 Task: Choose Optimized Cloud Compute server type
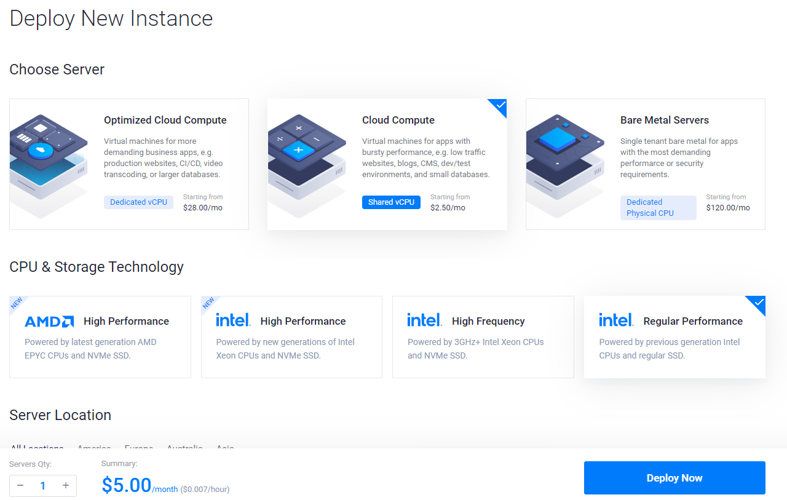click(129, 164)
